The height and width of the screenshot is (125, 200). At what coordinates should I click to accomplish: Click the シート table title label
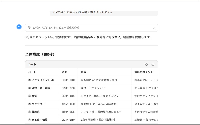click(32, 64)
